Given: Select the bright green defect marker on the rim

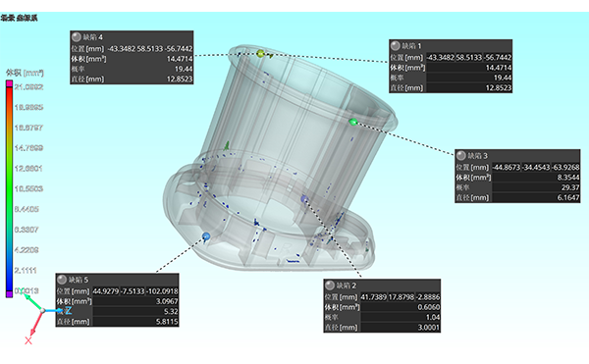Looking at the screenshot, I should click(353, 122).
